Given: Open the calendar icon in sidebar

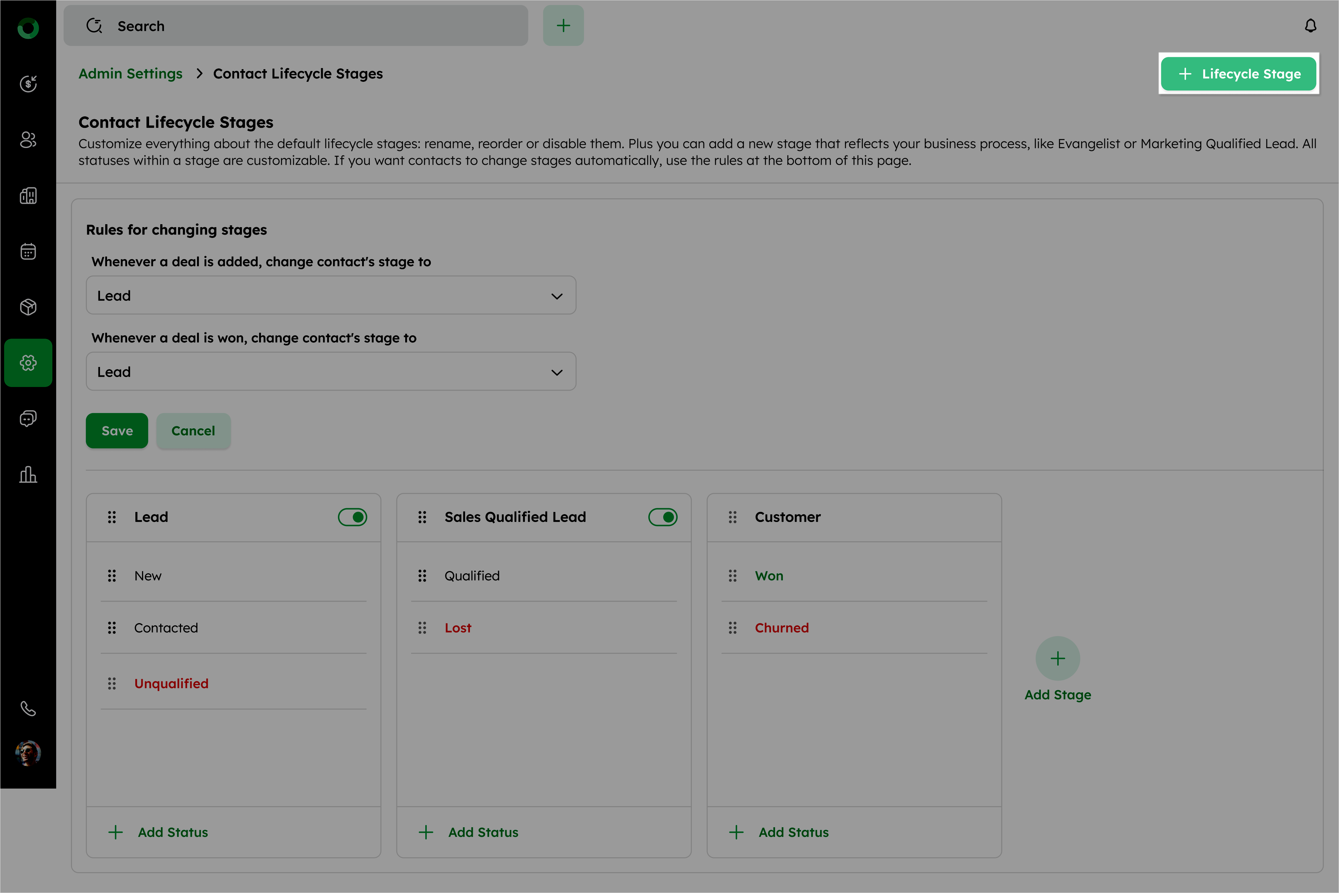Looking at the screenshot, I should 28,251.
